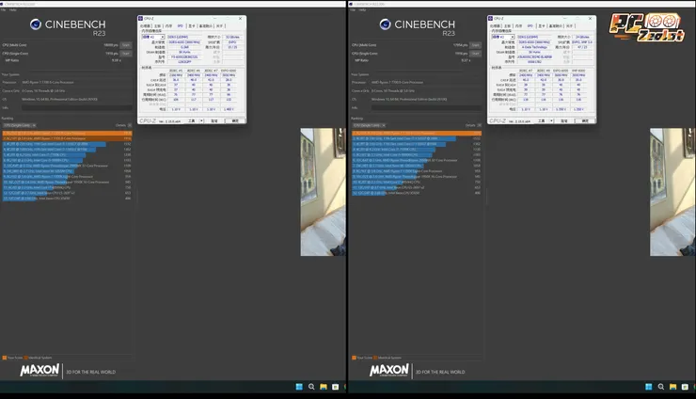696x399 pixels.
Task: Switch to 内存 tab in right CPU-Z
Action: coord(518,26)
